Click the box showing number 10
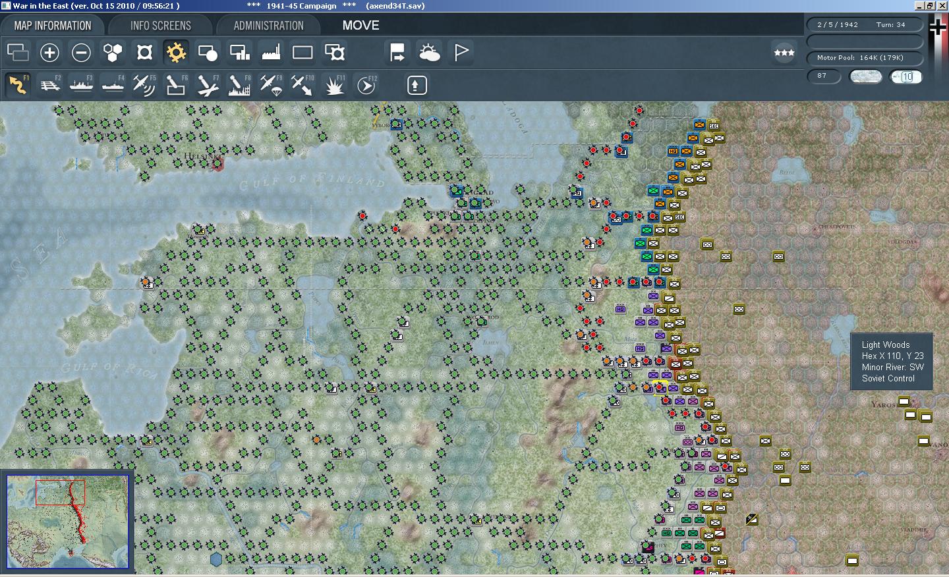 906,76
